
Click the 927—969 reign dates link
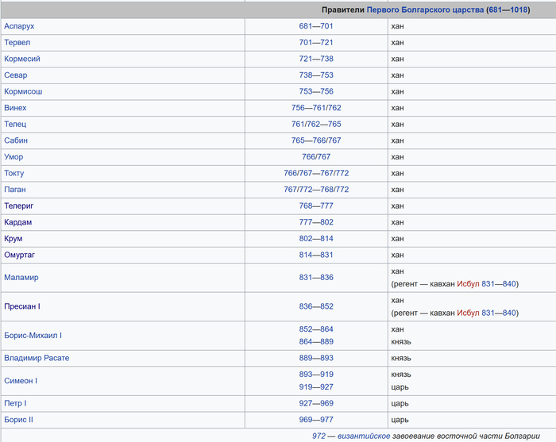click(x=316, y=403)
